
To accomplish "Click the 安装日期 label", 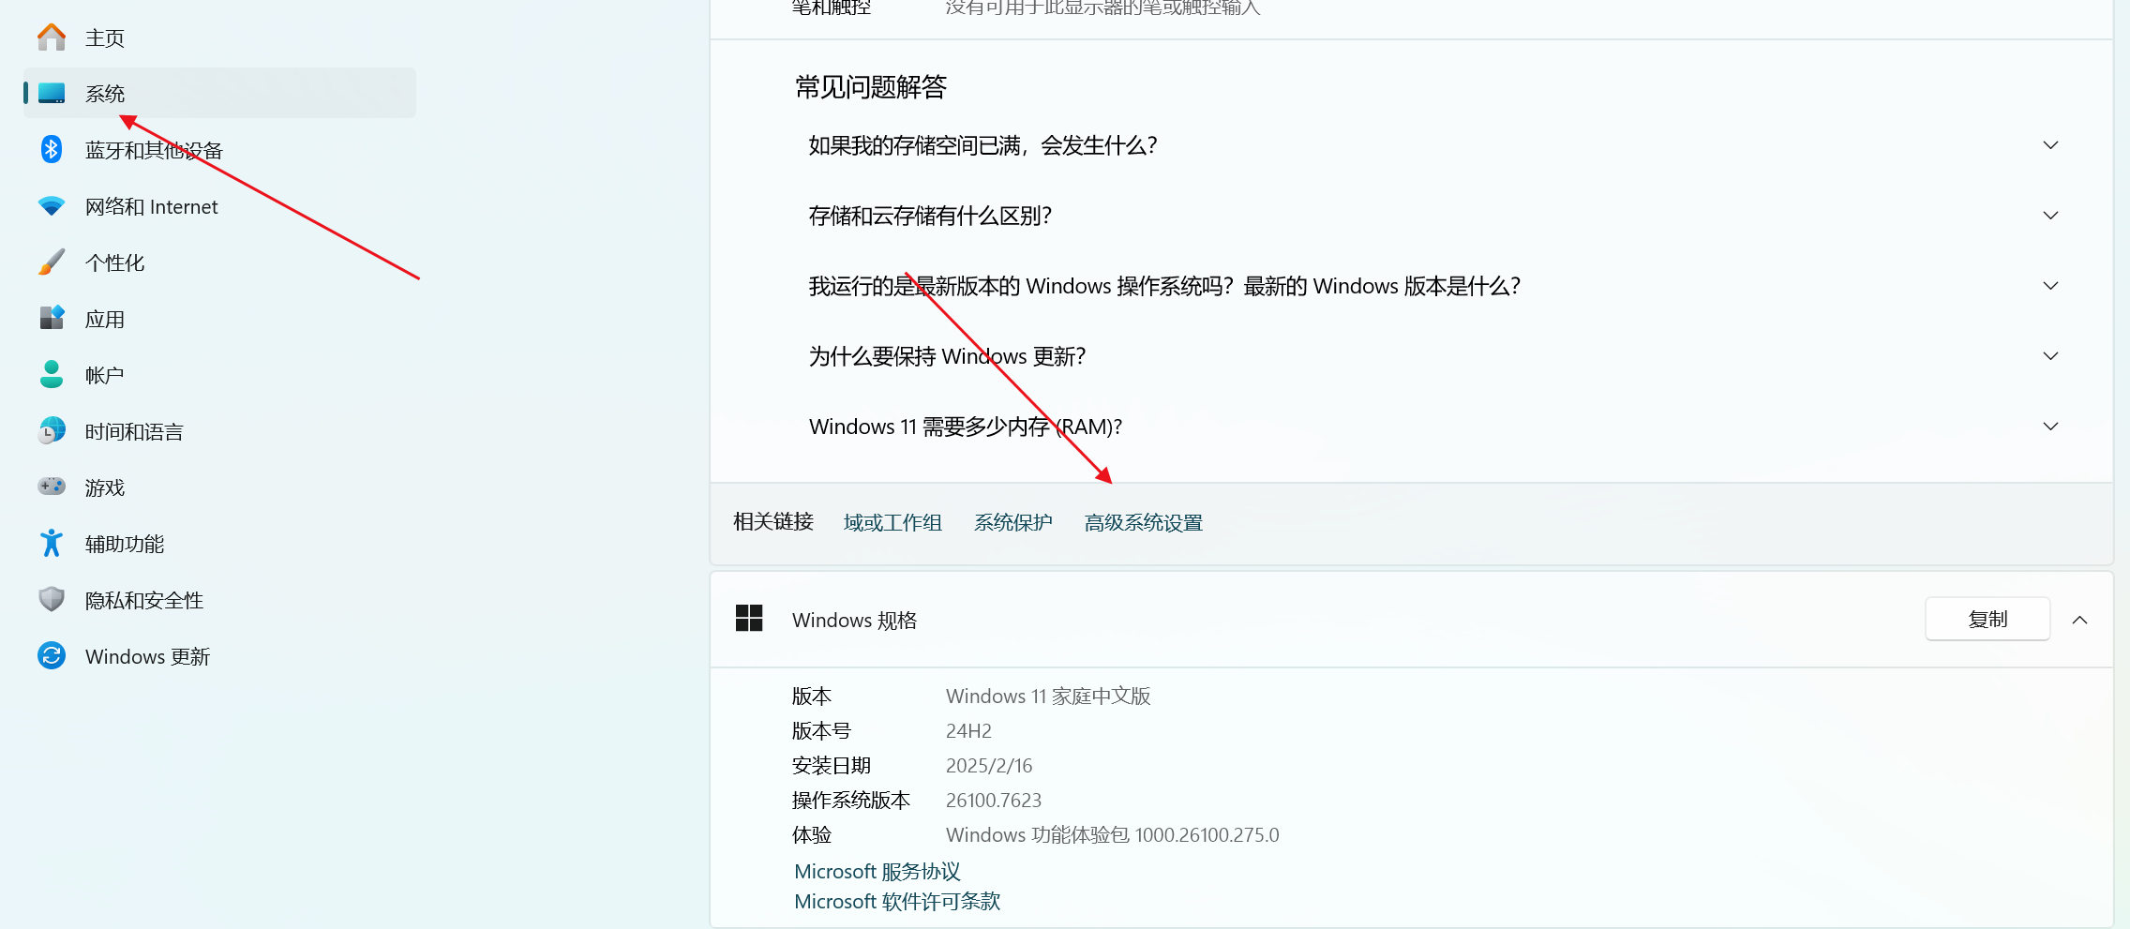I will pyautogui.click(x=832, y=765).
